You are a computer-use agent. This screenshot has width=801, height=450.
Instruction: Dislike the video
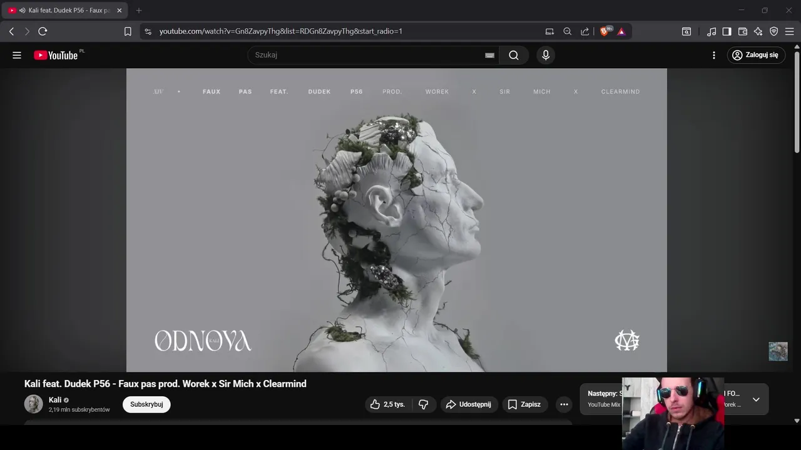point(424,404)
